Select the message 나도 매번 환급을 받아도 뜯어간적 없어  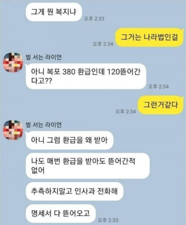tap(88, 166)
